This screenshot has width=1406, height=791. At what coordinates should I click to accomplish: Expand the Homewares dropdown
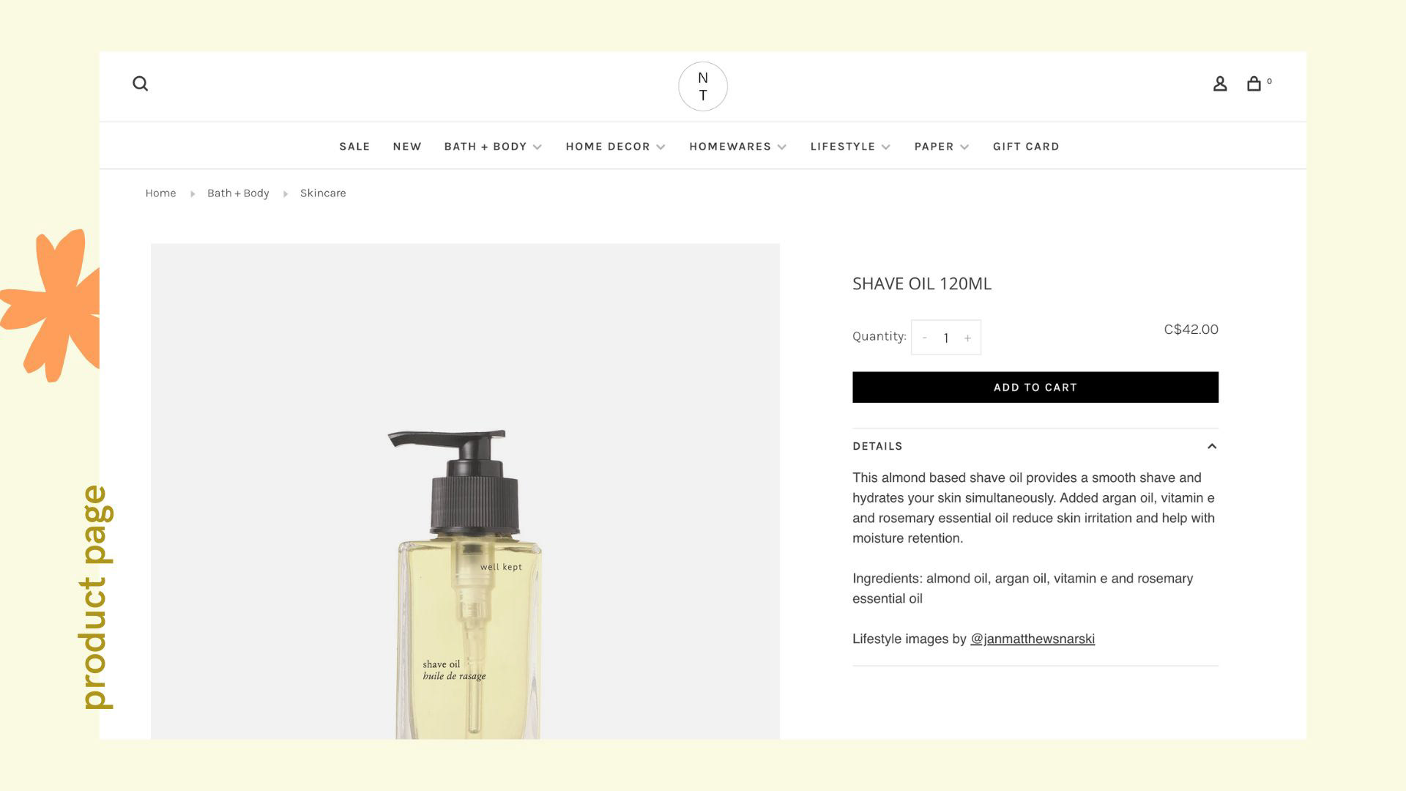click(737, 146)
